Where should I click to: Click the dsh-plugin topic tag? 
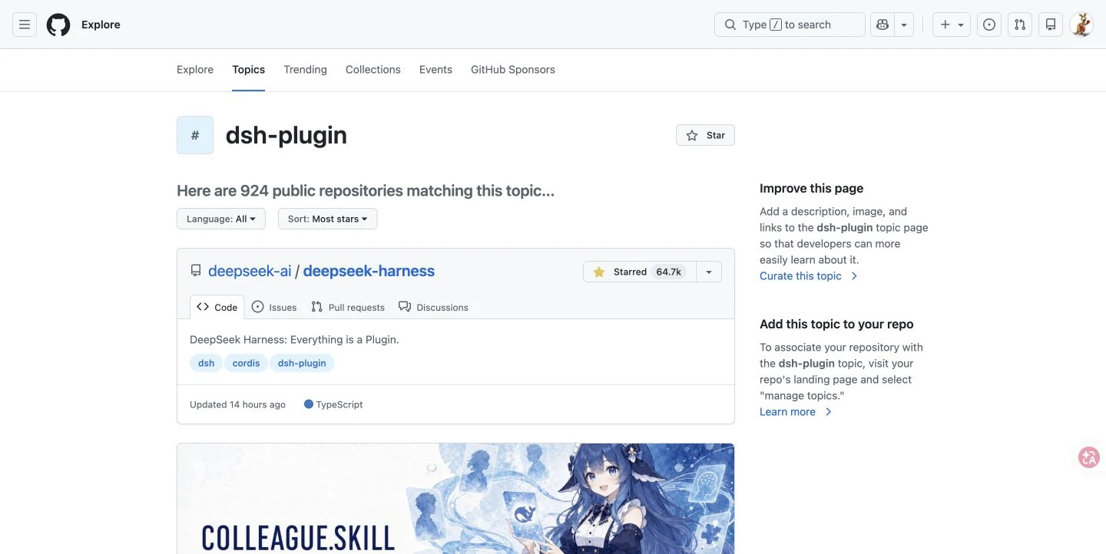[x=302, y=363]
